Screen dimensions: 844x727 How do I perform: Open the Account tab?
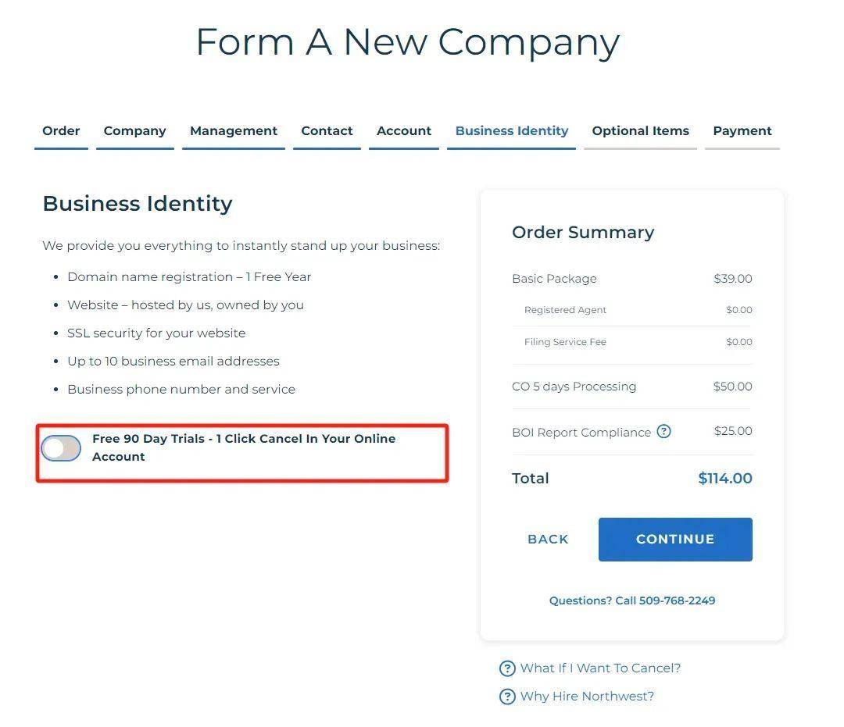pyautogui.click(x=404, y=130)
